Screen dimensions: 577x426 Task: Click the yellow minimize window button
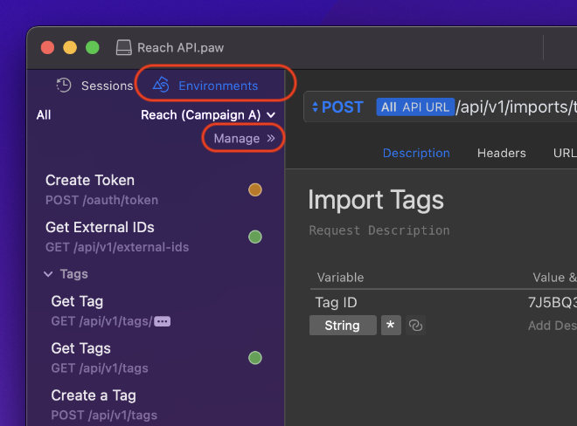click(x=70, y=48)
